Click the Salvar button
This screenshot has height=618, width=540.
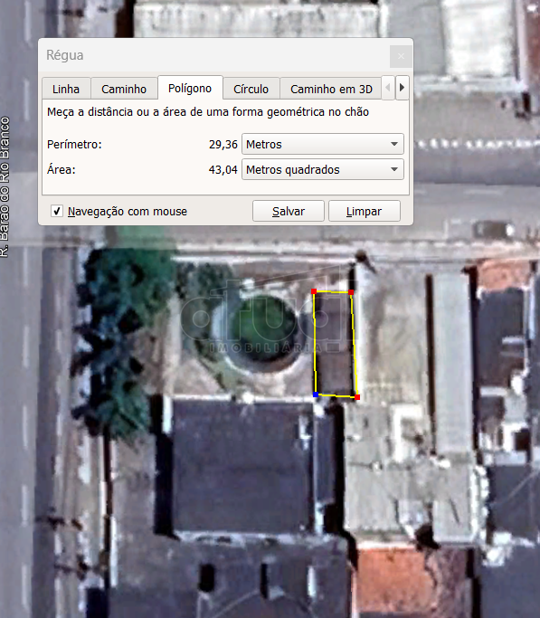click(x=289, y=211)
